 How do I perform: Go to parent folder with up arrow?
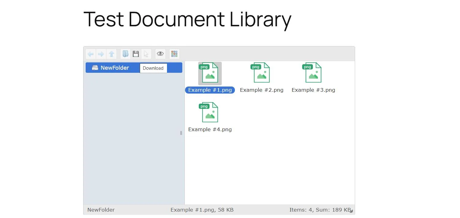click(112, 54)
